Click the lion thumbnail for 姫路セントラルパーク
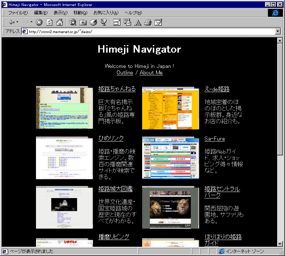Viewport: 285px width, 256px height. click(171, 207)
